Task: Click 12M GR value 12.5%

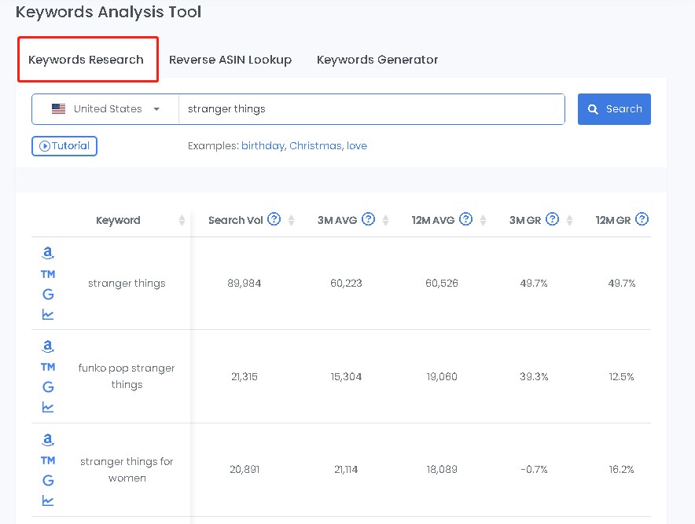Action: (x=621, y=376)
